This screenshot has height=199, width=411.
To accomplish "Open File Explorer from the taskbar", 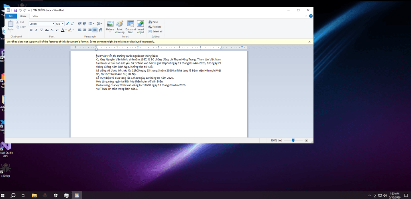I will [x=35, y=195].
